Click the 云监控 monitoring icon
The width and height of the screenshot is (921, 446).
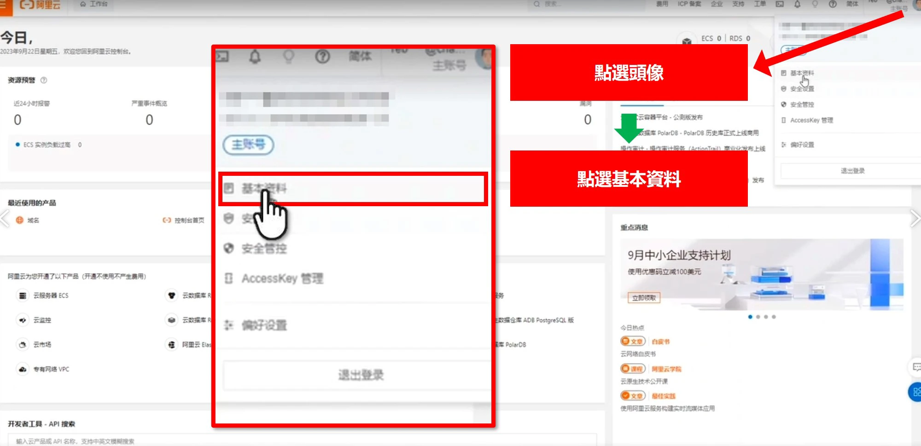coord(22,320)
